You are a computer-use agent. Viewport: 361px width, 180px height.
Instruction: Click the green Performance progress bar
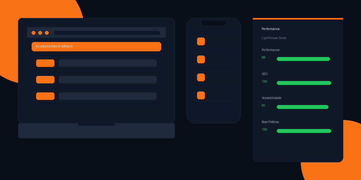coord(303,59)
